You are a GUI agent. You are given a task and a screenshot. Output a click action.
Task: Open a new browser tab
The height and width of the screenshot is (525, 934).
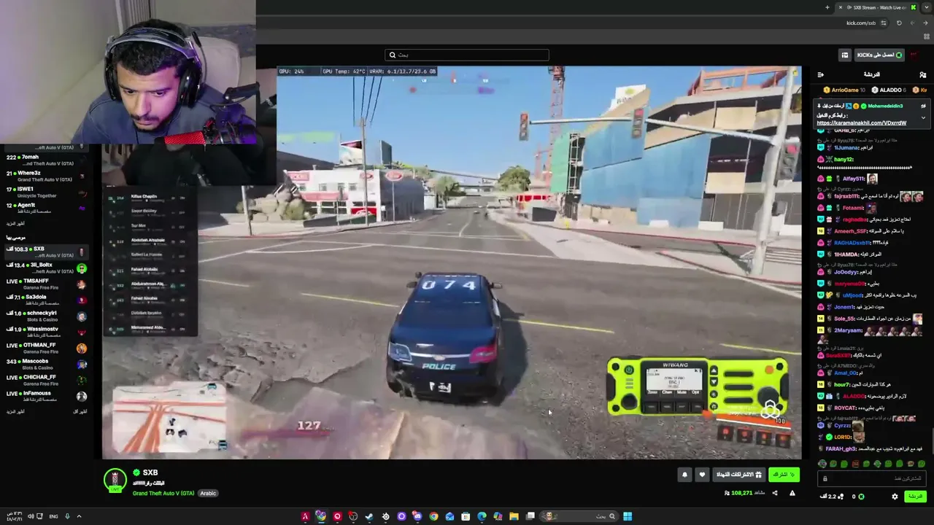point(827,7)
